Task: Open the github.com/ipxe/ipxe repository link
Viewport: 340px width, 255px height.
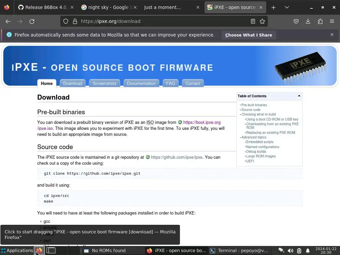Action: point(177,157)
